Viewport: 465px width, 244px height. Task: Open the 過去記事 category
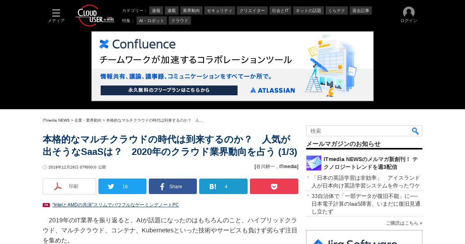361,10
